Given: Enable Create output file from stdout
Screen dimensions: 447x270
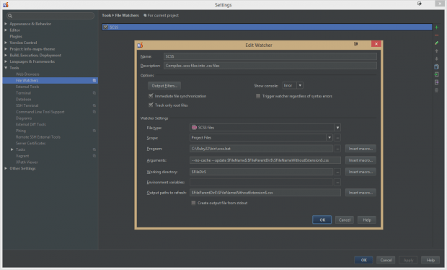Looking at the screenshot, I should click(193, 203).
